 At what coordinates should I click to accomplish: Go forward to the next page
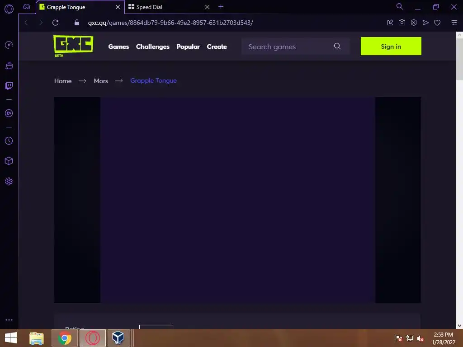[41, 23]
